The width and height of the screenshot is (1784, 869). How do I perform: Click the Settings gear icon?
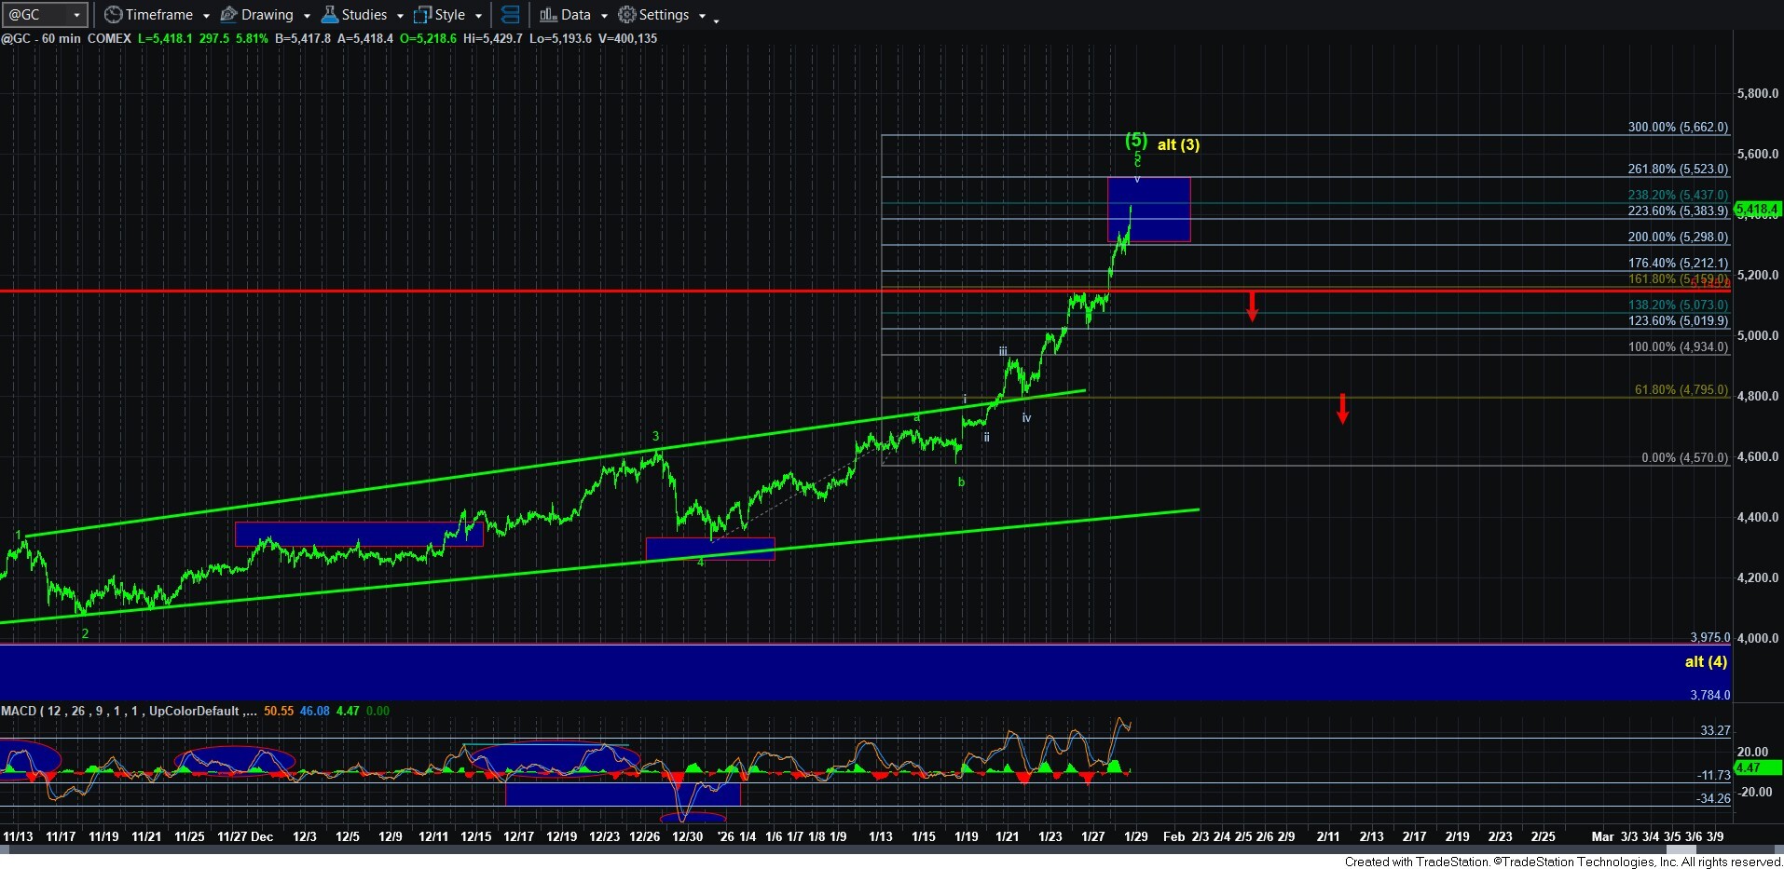pos(627,15)
